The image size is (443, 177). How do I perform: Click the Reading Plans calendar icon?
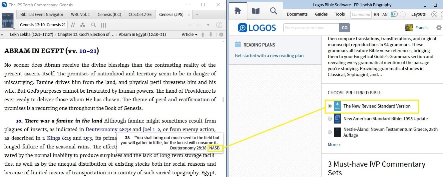click(238, 44)
